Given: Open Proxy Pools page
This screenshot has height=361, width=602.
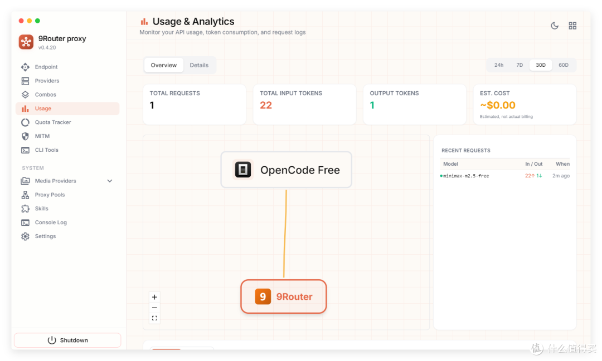Looking at the screenshot, I should [x=67, y=195].
